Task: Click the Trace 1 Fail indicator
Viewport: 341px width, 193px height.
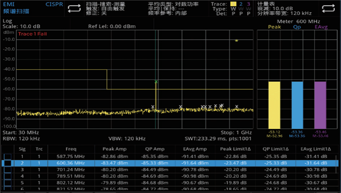Action: pyautogui.click(x=32, y=34)
